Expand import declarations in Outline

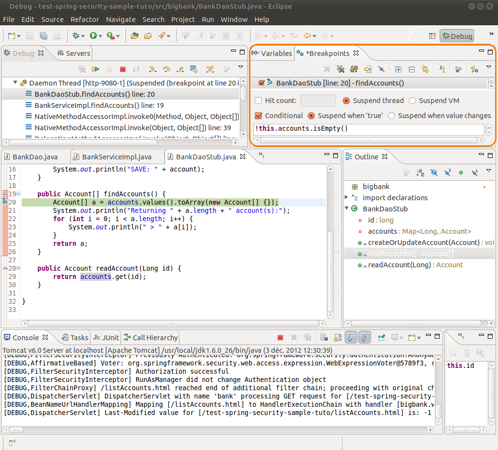tap(346, 197)
